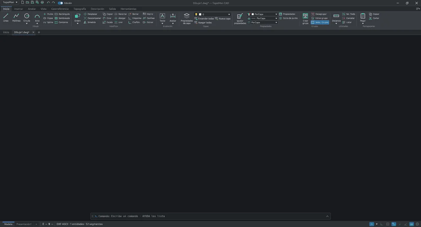421x227 pixels.
Task: Expand the Círculo tool options
Action: pyautogui.click(x=27, y=23)
